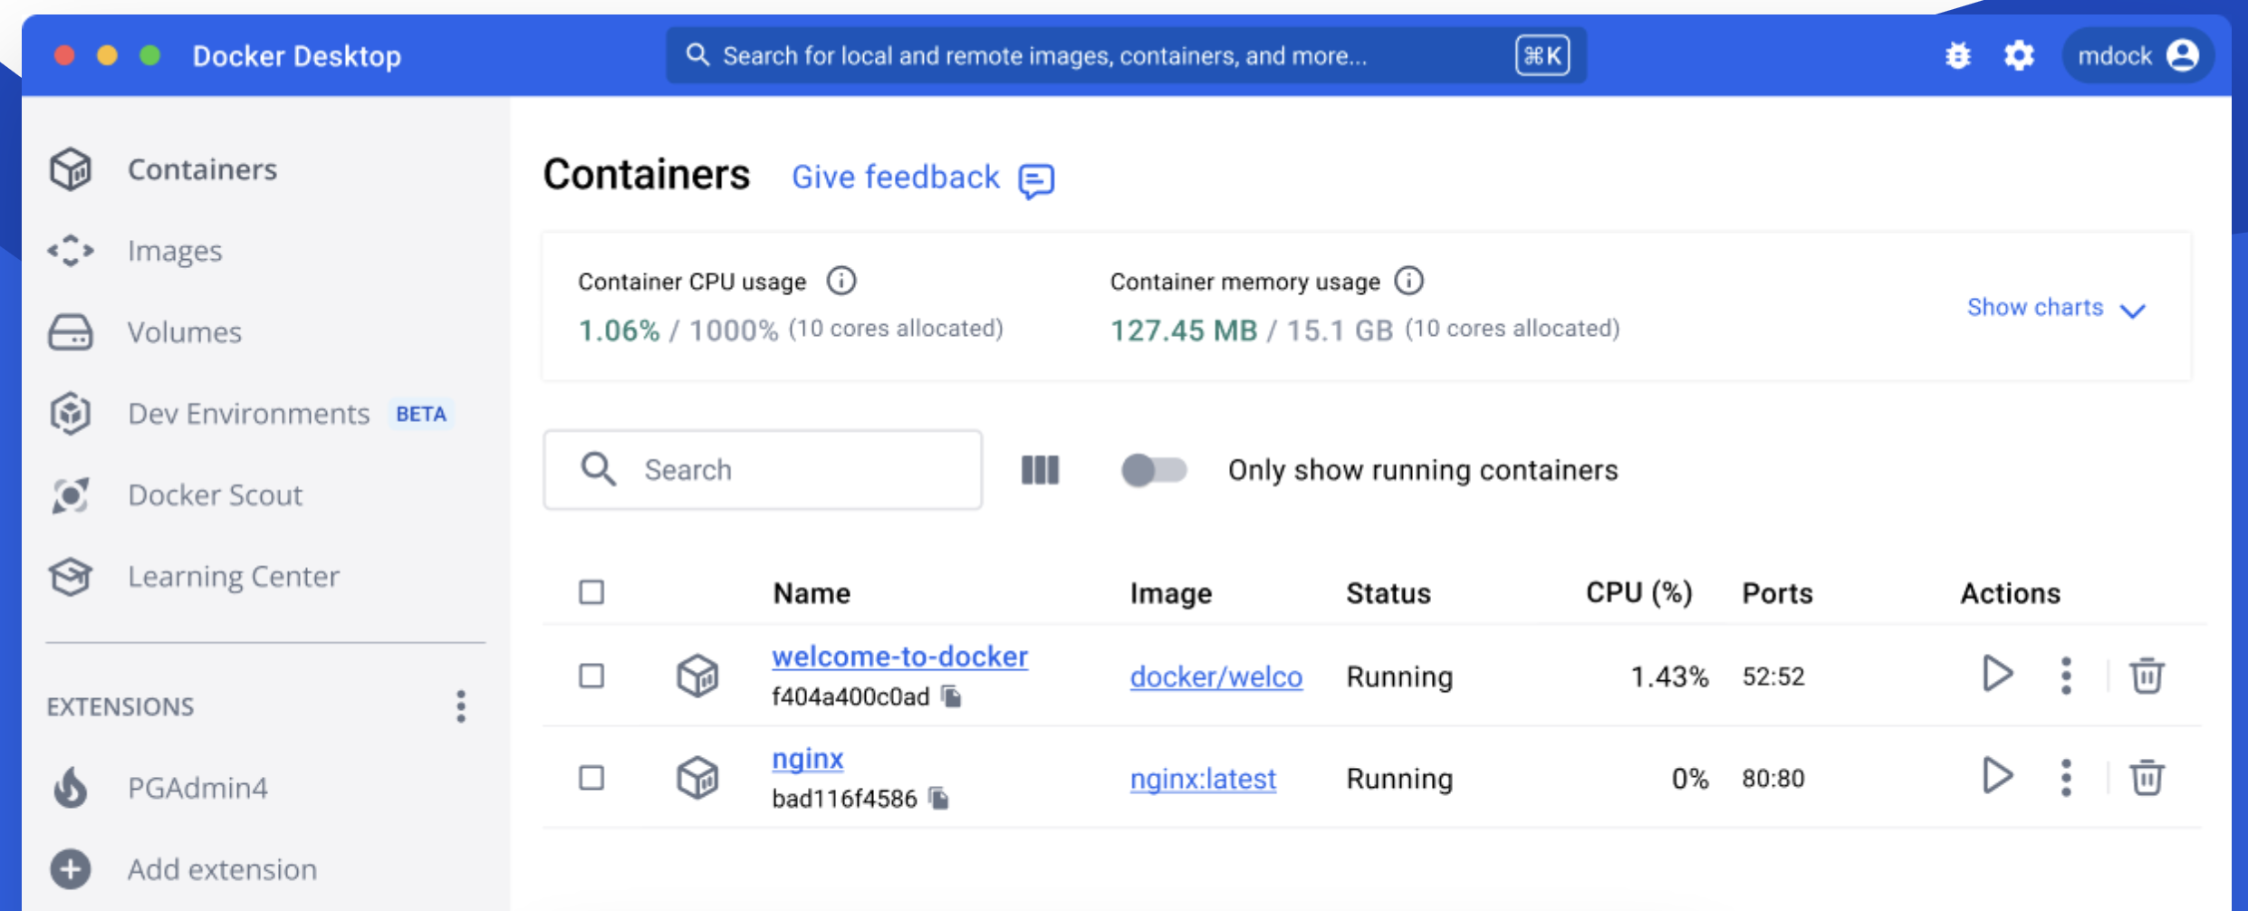The height and width of the screenshot is (911, 2248).
Task: Open docker/welco image link
Action: tap(1216, 676)
